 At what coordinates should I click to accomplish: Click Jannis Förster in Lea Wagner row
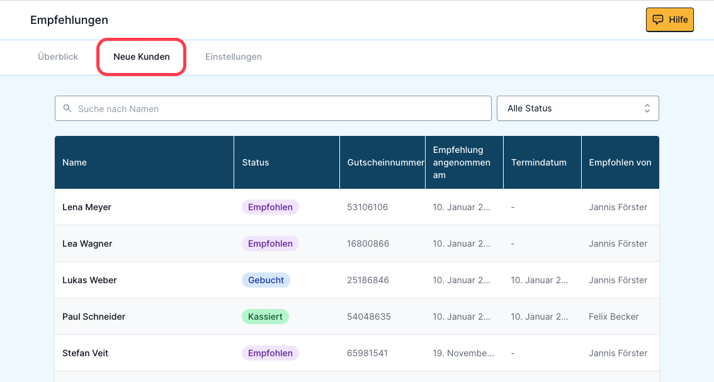618,244
